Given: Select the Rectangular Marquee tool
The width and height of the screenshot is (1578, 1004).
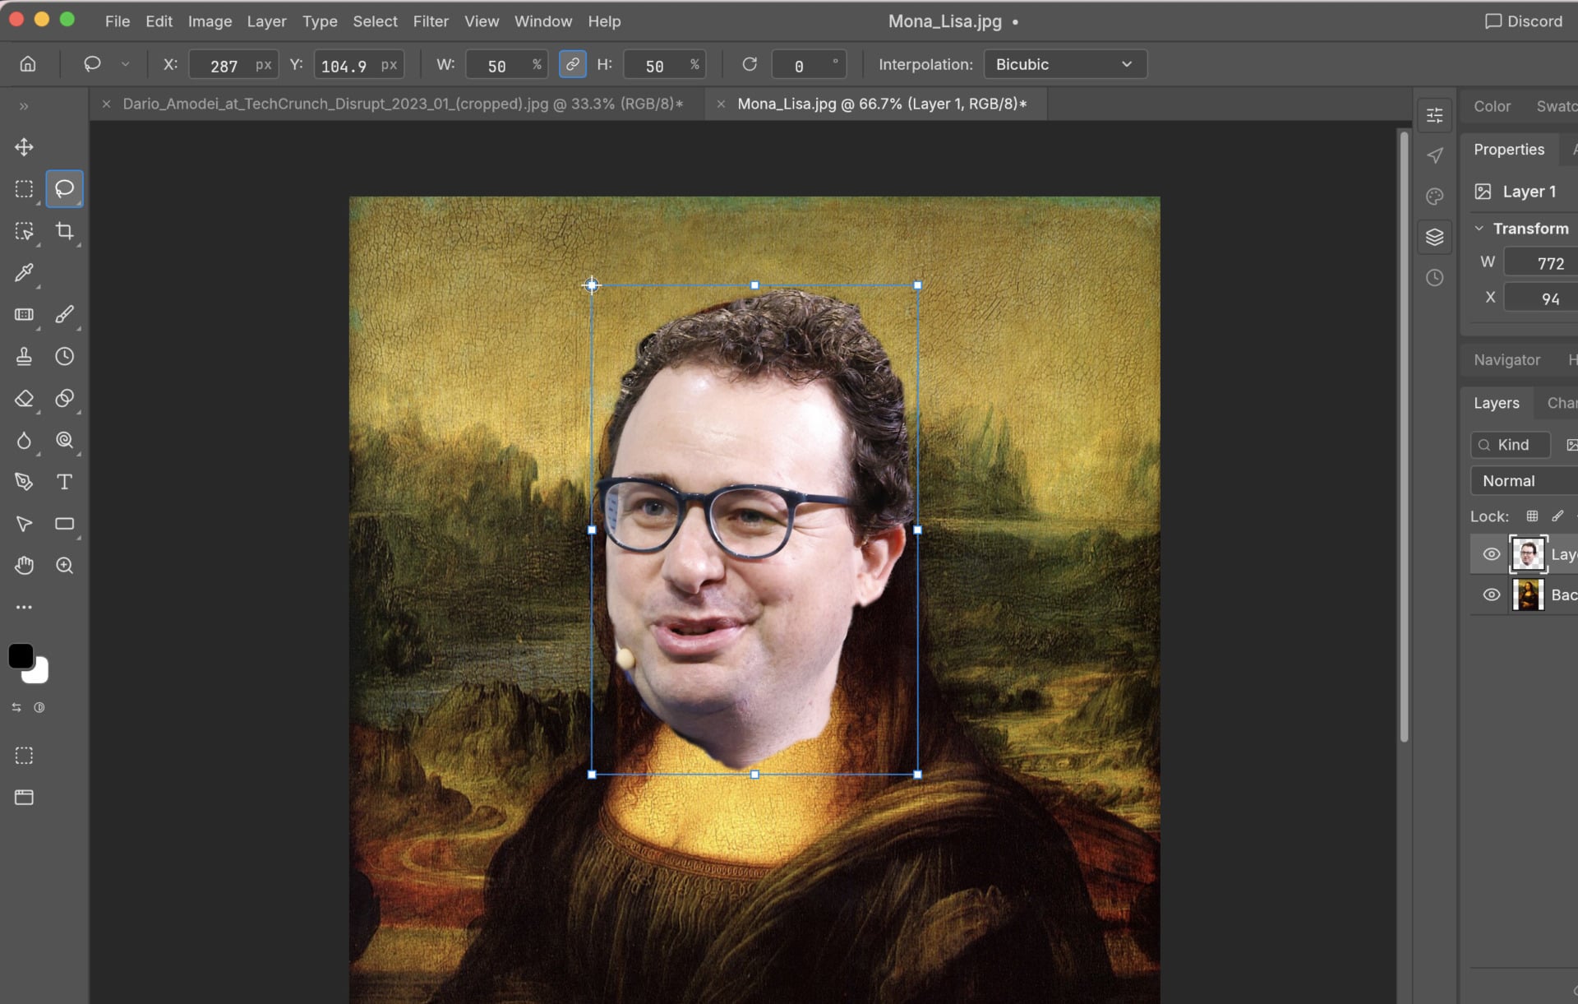Looking at the screenshot, I should click(x=24, y=189).
